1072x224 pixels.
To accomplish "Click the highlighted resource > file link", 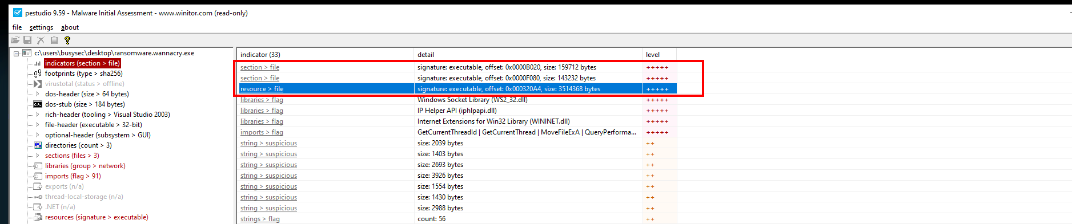I will tap(262, 89).
